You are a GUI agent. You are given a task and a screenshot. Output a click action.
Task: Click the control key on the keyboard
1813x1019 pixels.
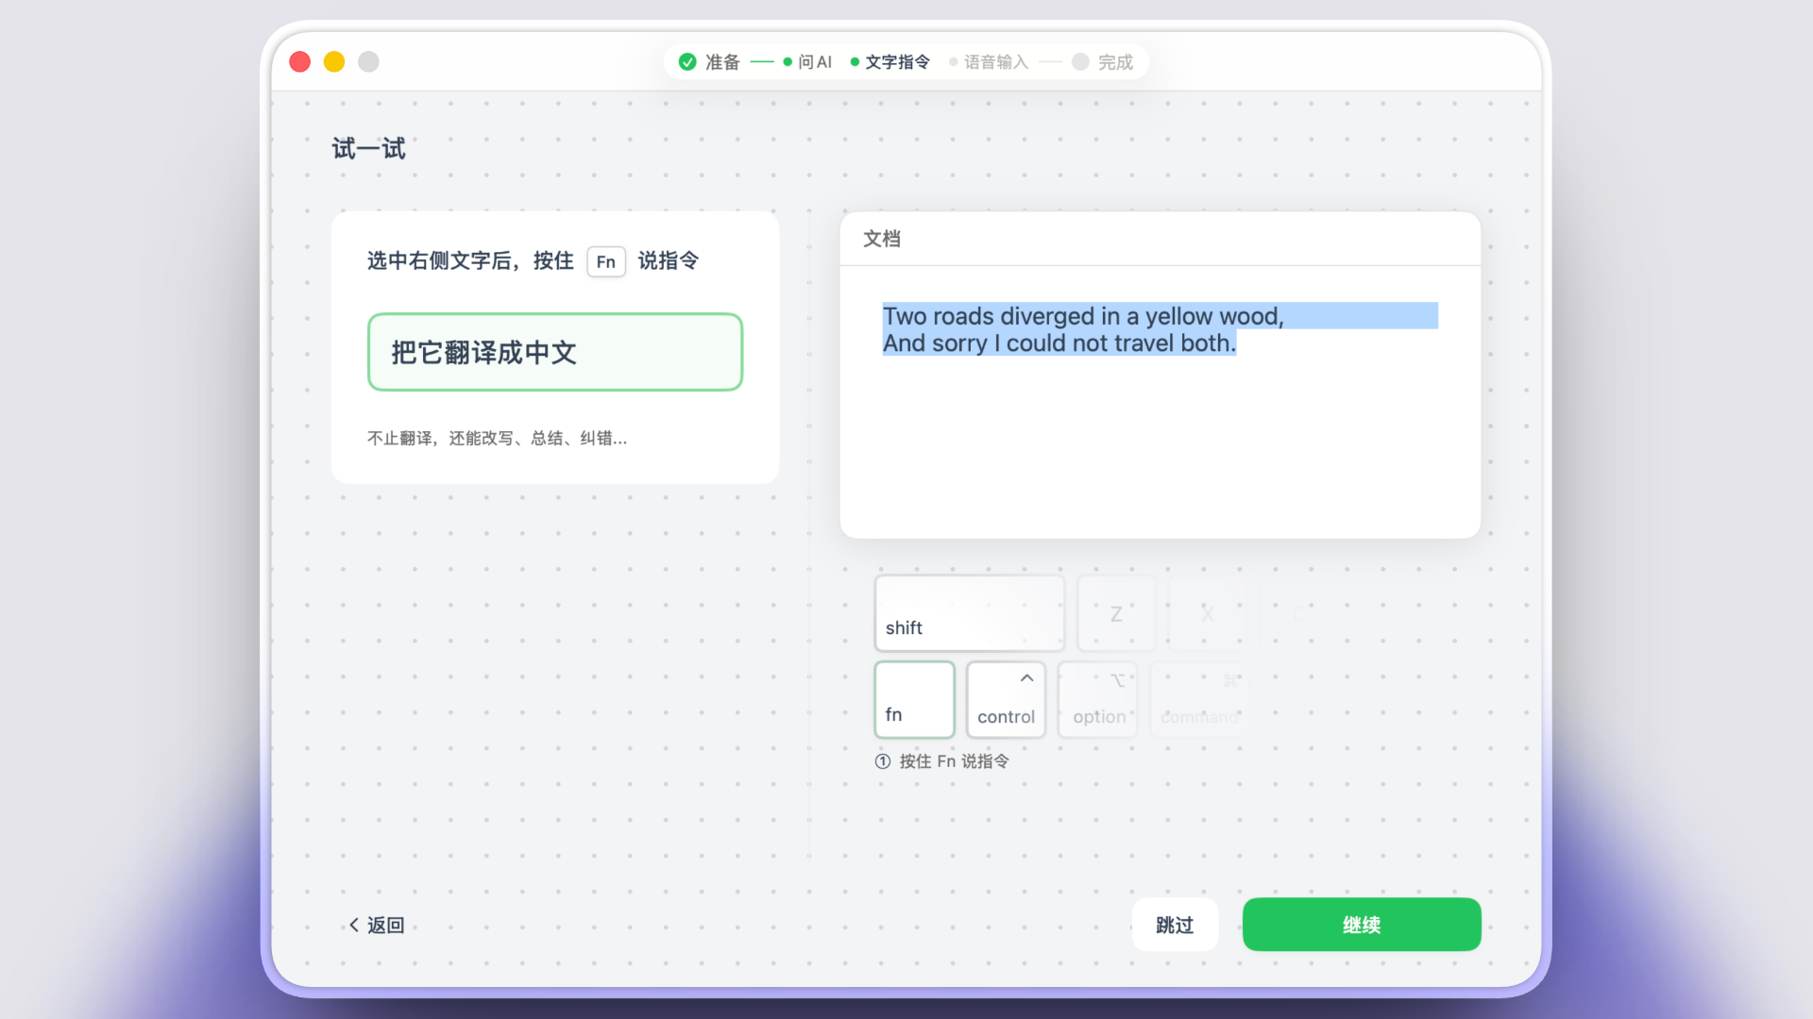(1006, 699)
